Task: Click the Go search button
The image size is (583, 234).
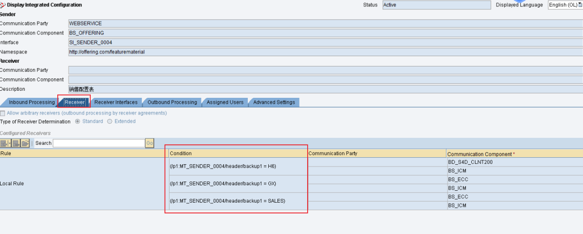Action: pos(150,143)
